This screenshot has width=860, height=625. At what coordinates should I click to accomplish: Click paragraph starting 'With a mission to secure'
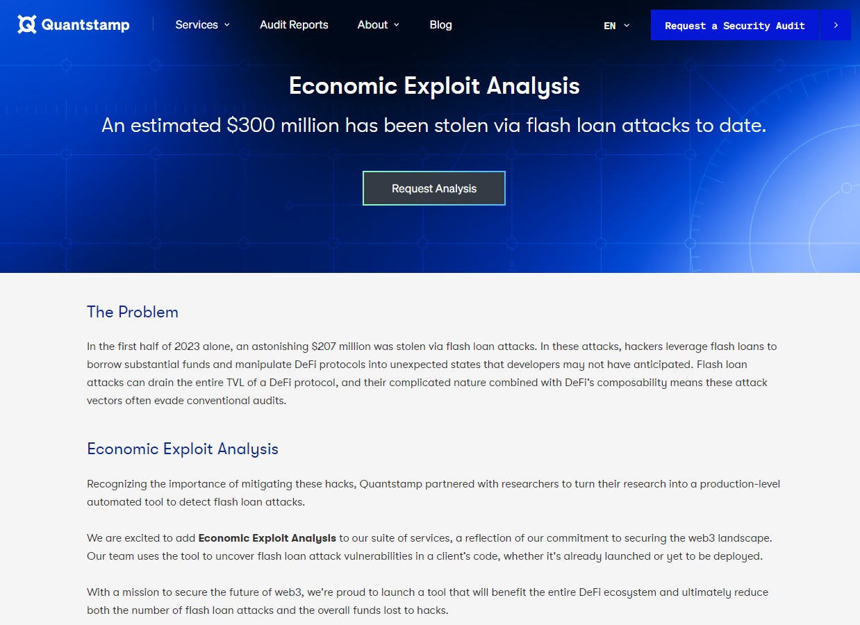pyautogui.click(x=427, y=601)
